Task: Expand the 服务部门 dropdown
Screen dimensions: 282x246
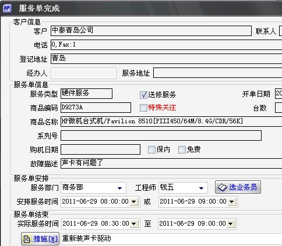Action: pyautogui.click(x=120, y=188)
